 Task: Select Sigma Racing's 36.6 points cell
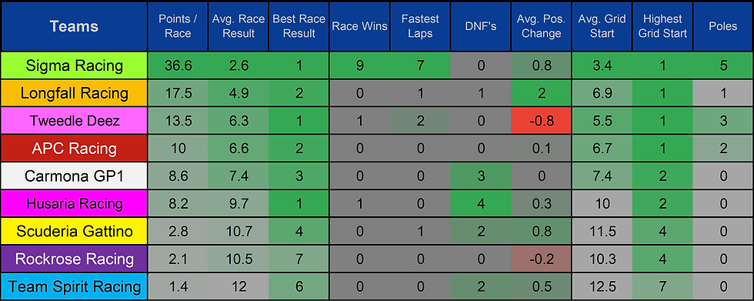[x=178, y=66]
